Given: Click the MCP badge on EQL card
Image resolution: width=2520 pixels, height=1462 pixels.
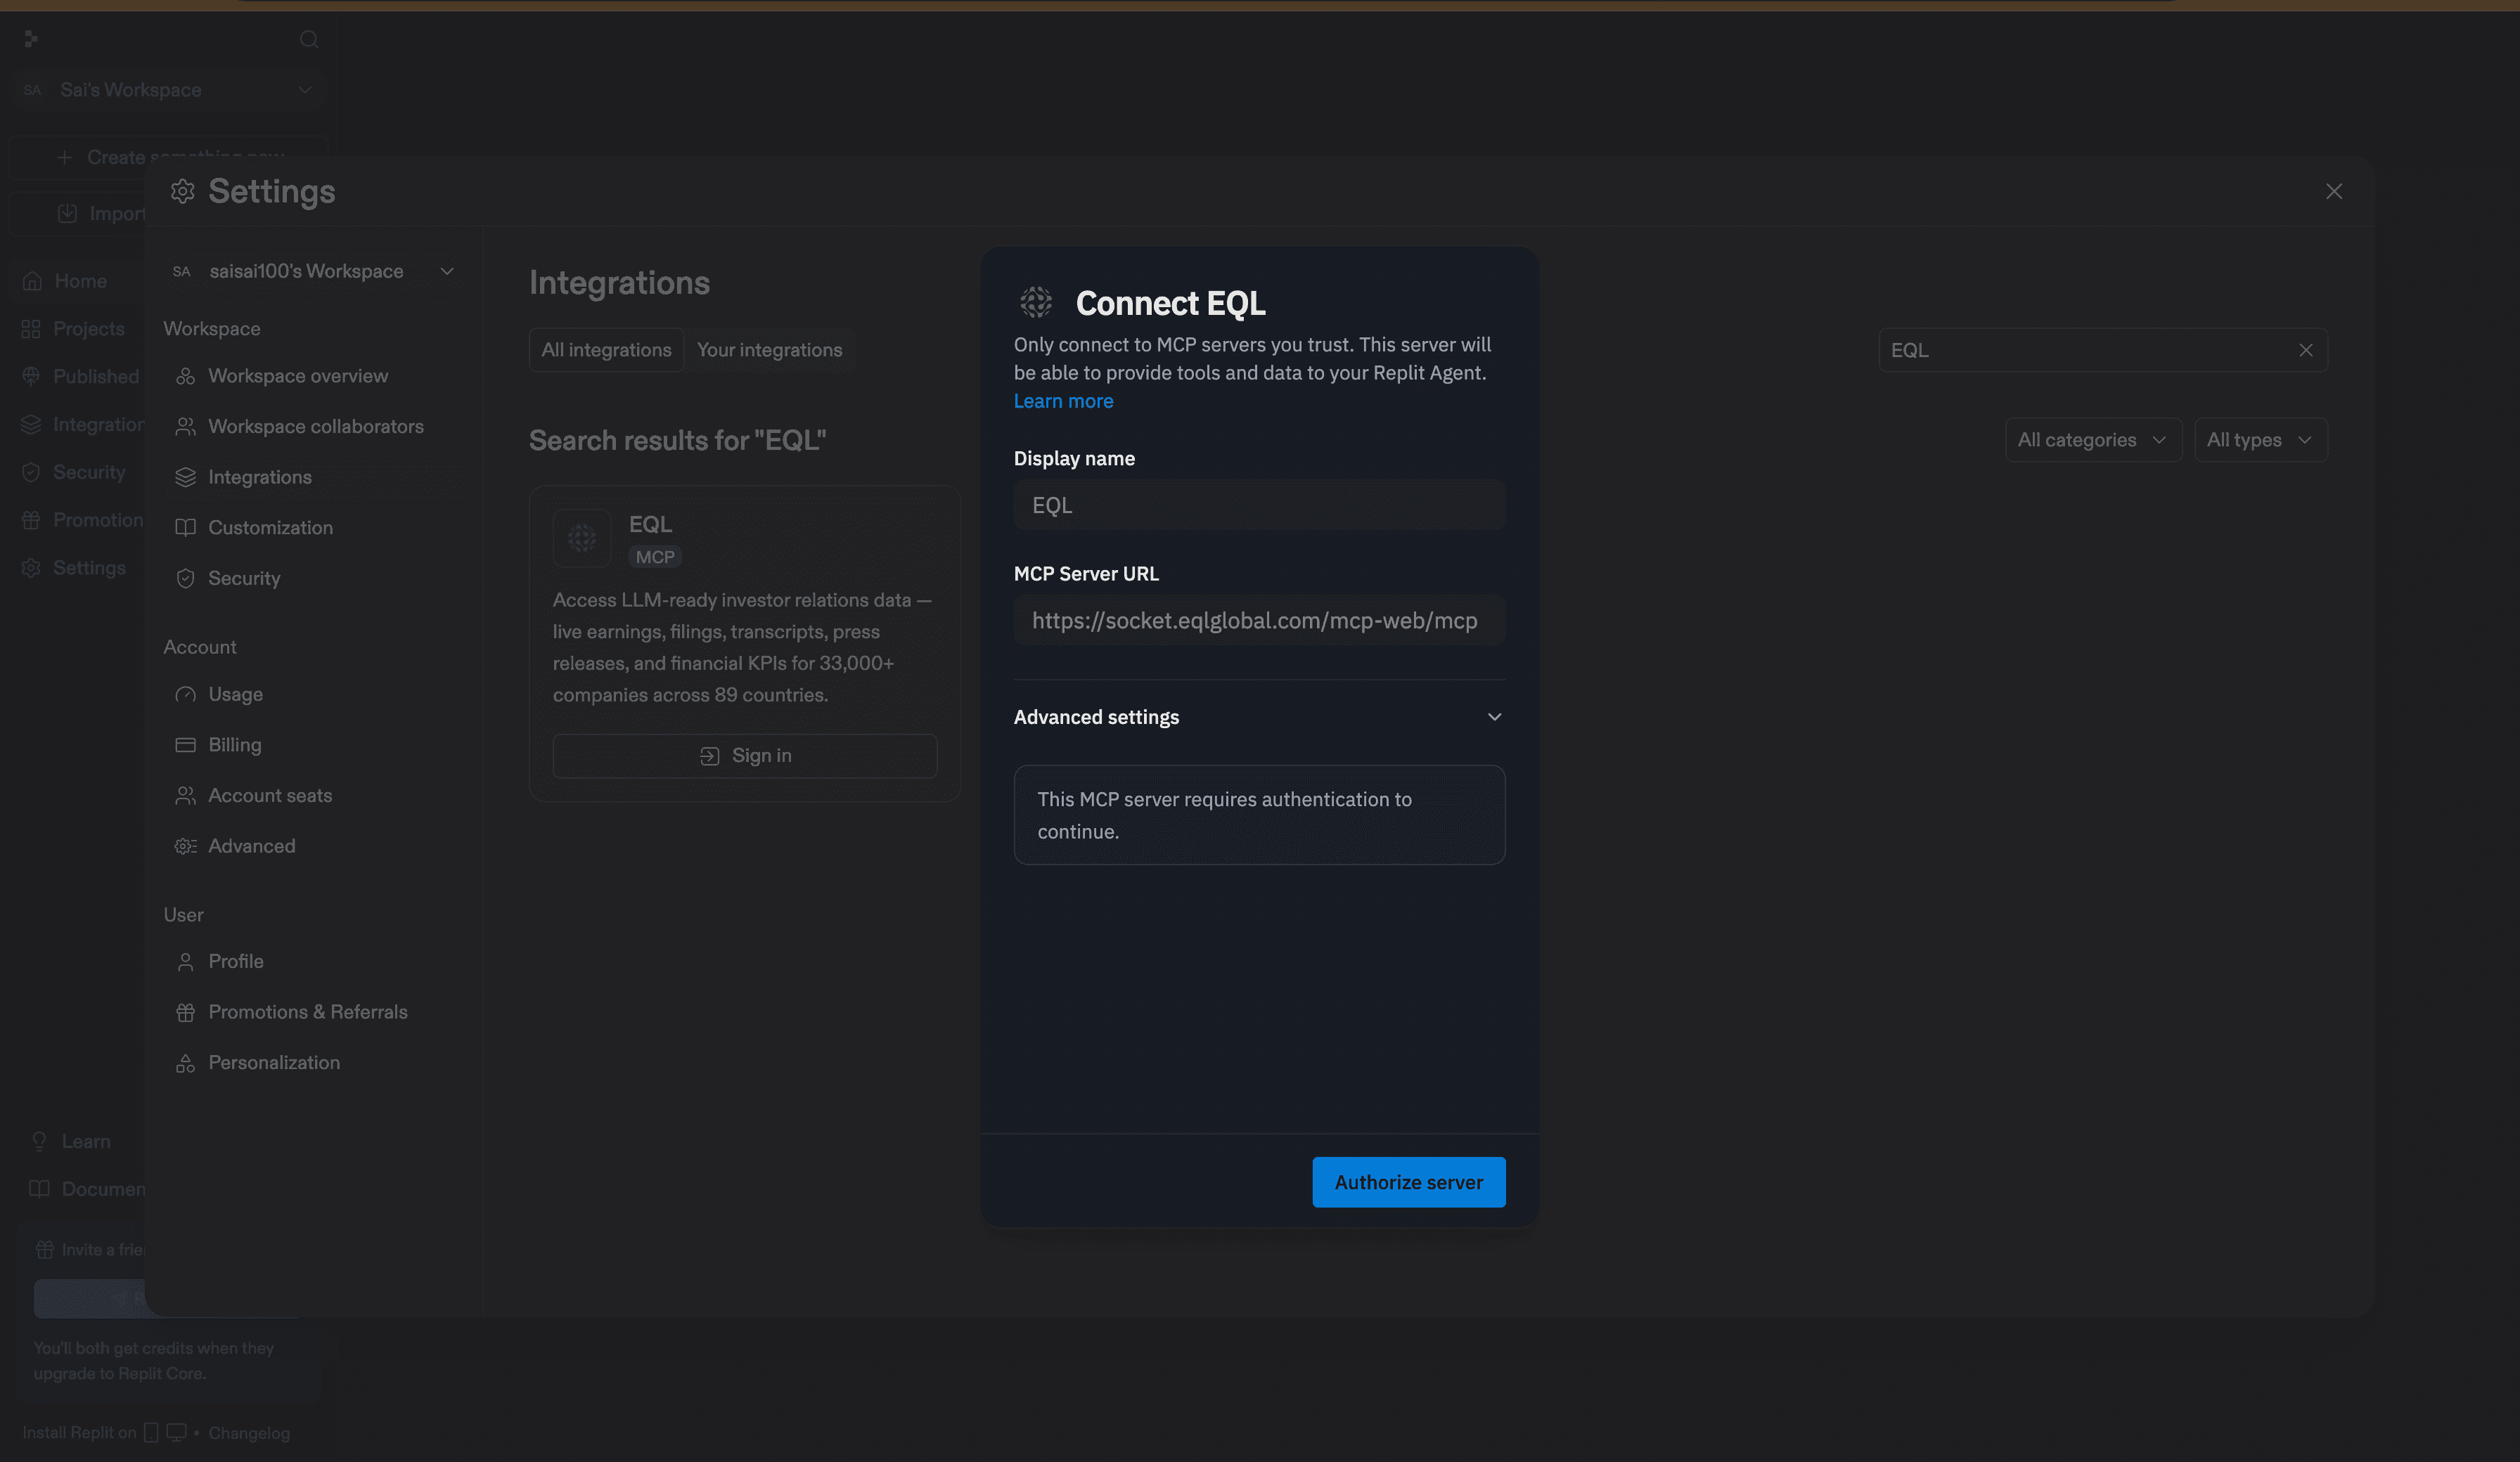Looking at the screenshot, I should (655, 557).
